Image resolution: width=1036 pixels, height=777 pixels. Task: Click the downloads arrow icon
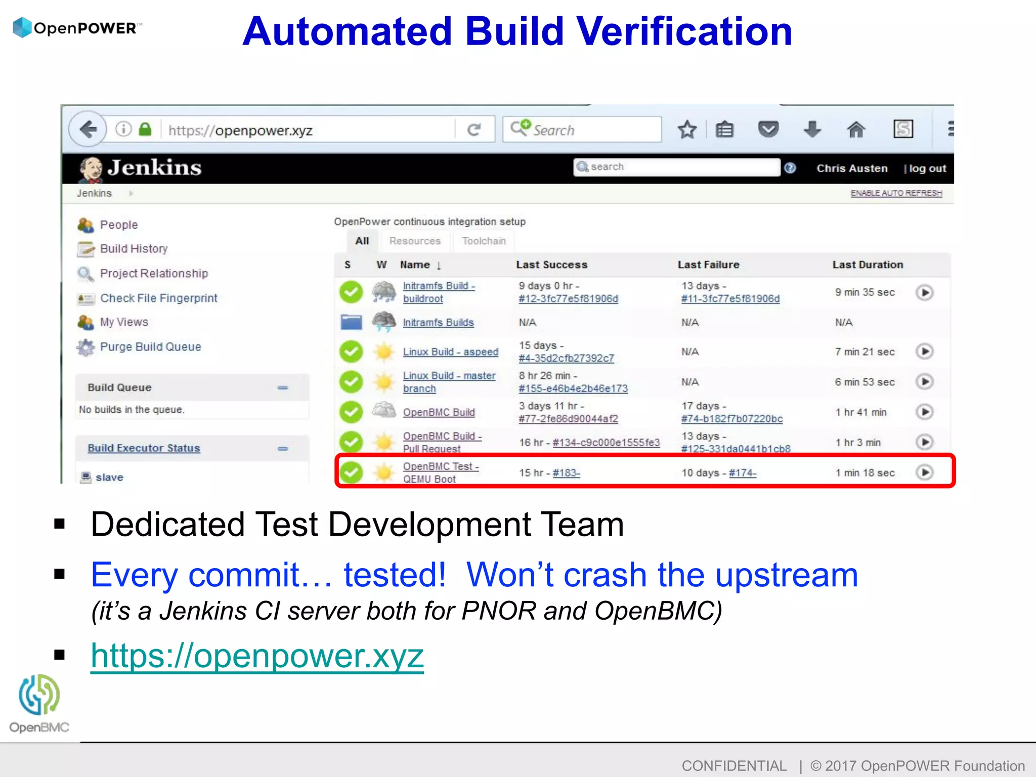click(x=812, y=129)
